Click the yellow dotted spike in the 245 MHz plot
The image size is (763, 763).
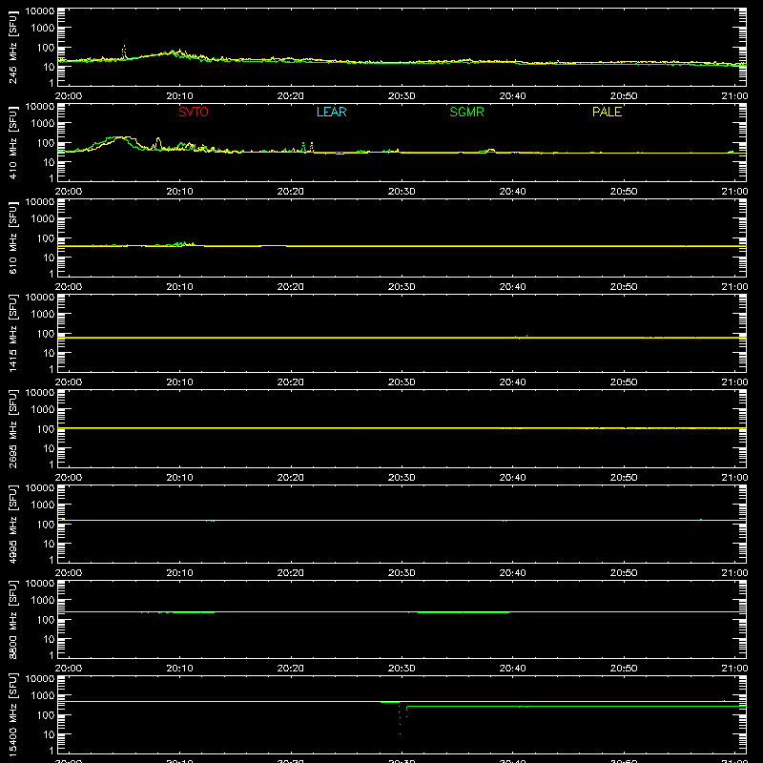pos(124,52)
